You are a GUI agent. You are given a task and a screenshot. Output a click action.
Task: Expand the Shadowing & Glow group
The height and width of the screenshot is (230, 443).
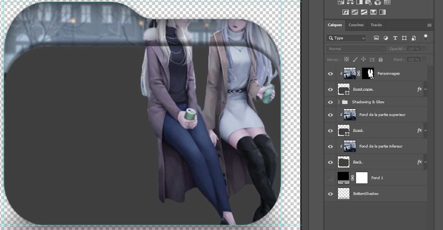pos(339,102)
